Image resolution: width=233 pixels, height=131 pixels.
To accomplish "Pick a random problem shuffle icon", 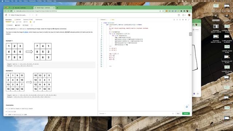I will click(x=36, y=15).
